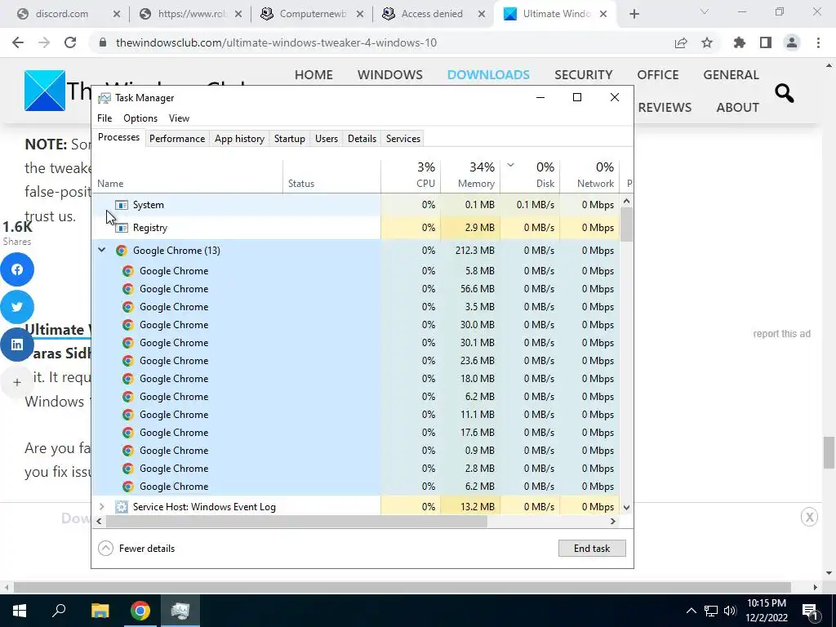Open SECURITY in the site navigation
Viewport: 836px width, 627px height.
[583, 74]
